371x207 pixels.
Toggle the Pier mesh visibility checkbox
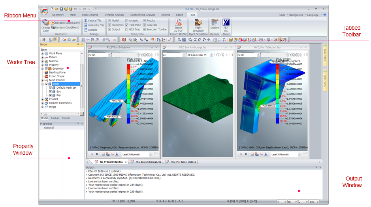tap(50, 95)
